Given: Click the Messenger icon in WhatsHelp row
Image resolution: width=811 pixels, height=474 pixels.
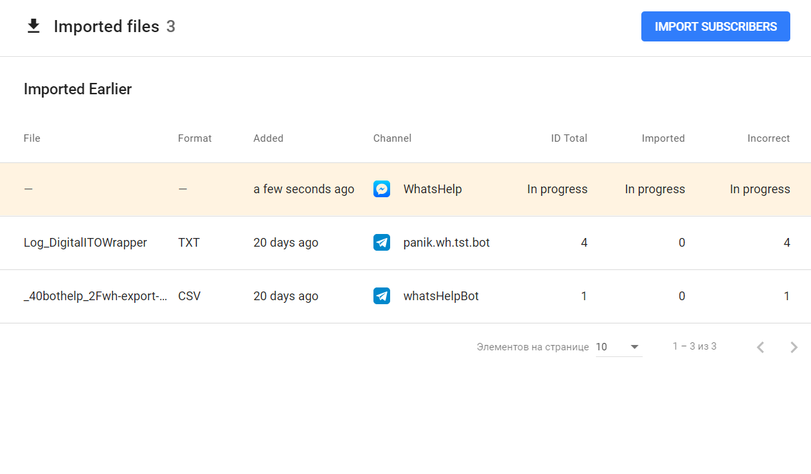Looking at the screenshot, I should (x=381, y=189).
